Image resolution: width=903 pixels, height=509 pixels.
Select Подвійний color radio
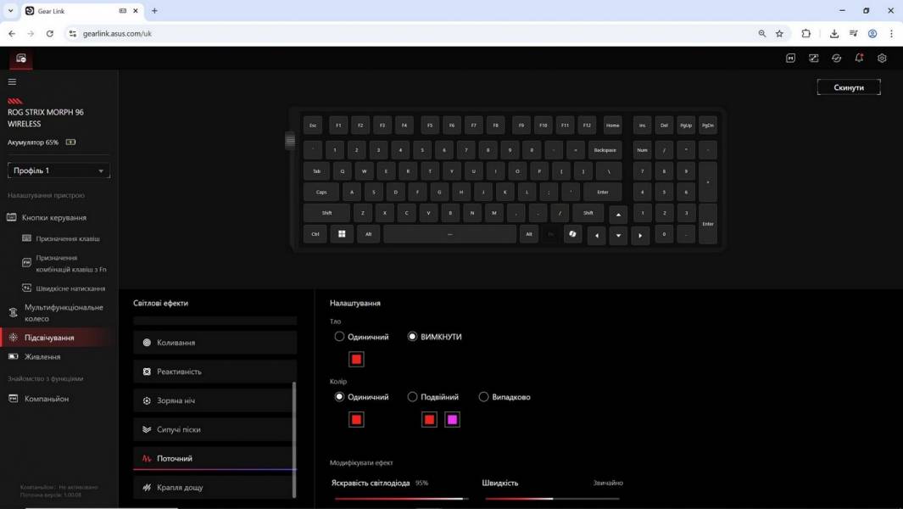(x=412, y=396)
